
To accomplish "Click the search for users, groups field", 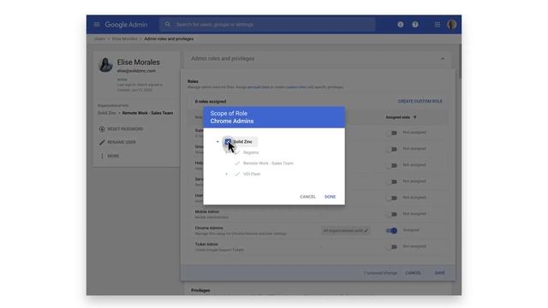I will pyautogui.click(x=267, y=25).
